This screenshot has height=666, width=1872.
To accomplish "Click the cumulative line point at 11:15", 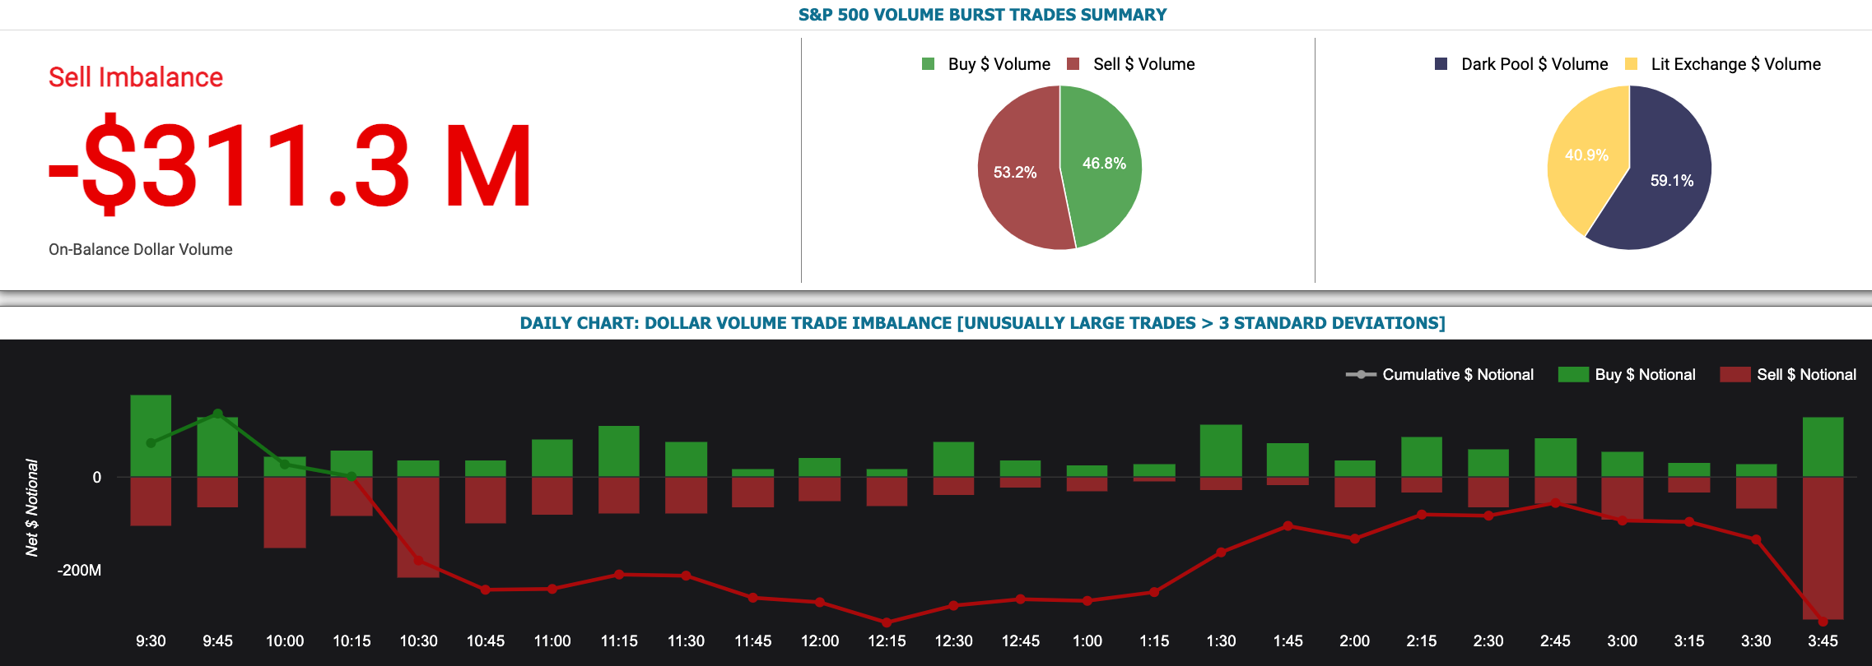I will 619,575.
